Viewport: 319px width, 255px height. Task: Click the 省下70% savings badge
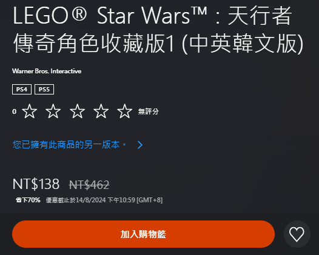28,200
